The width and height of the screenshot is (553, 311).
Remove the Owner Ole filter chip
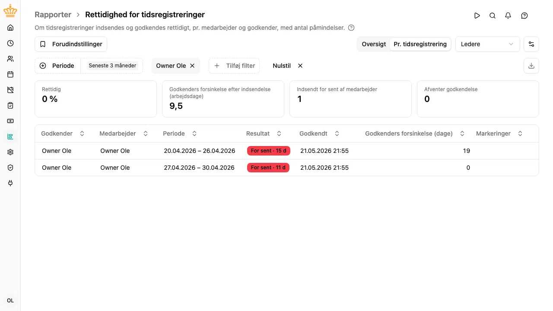tap(192, 66)
